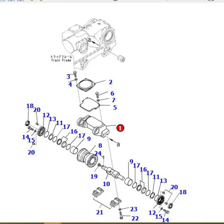Image resolution: width=224 pixels, height=224 pixels.
Task: Select part callout number 23
Action: pyautogui.click(x=134, y=209)
